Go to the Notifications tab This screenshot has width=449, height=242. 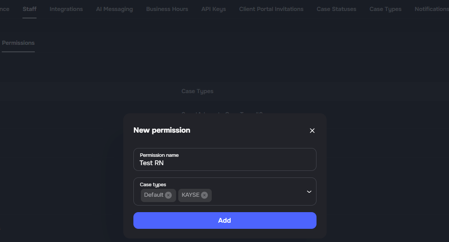tap(431, 9)
